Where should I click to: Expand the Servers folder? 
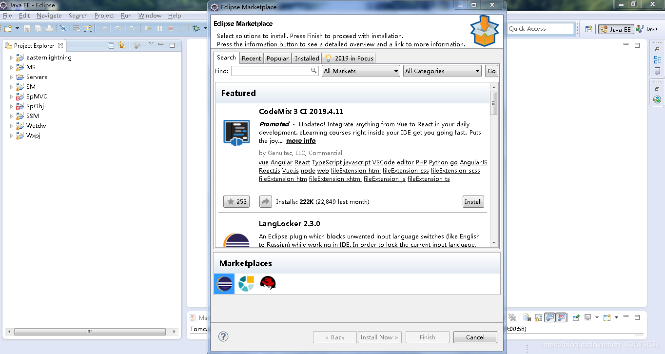(x=12, y=77)
